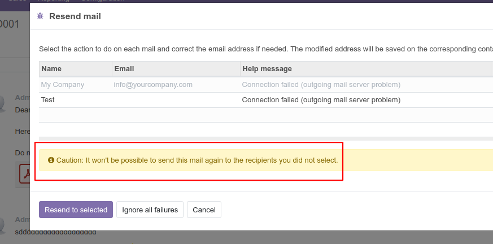This screenshot has width=493, height=244.
Task: Open the PDF attachment icon behind dialog
Action: click(x=24, y=173)
